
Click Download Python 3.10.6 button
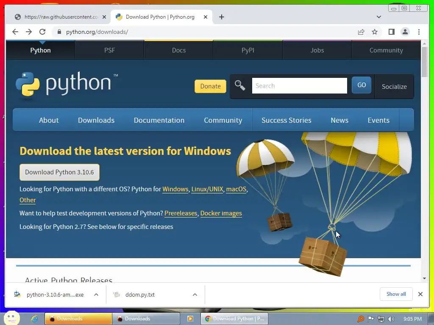[x=59, y=172]
